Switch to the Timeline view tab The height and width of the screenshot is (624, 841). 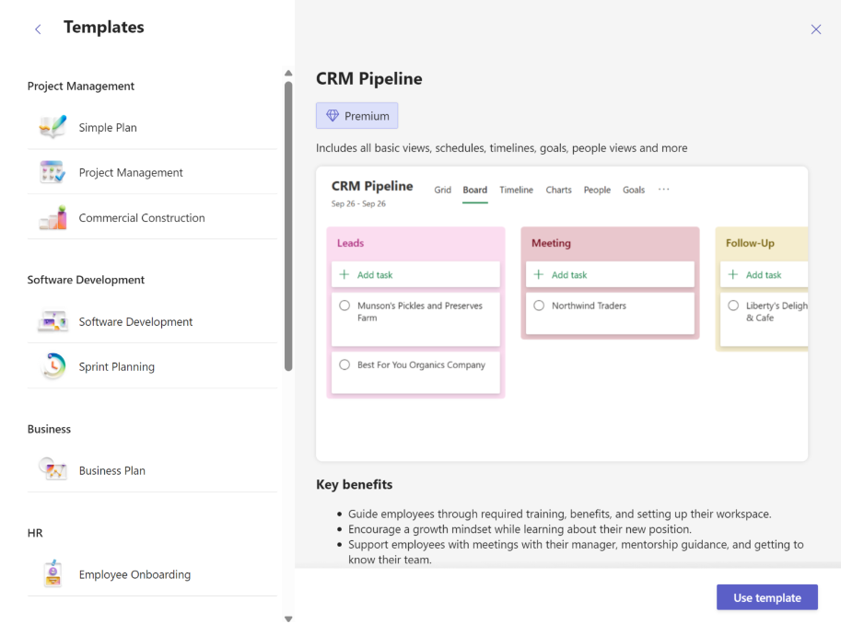click(x=516, y=191)
